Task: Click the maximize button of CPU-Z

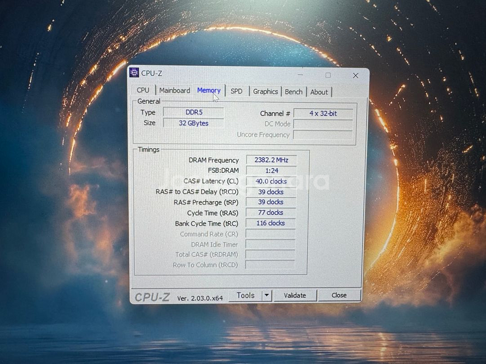Action: (x=328, y=75)
